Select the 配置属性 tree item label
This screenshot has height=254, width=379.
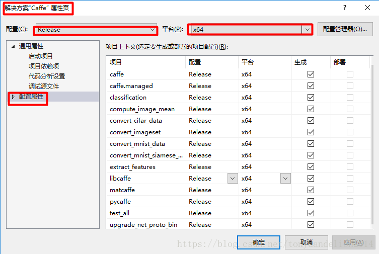pyautogui.click(x=31, y=97)
